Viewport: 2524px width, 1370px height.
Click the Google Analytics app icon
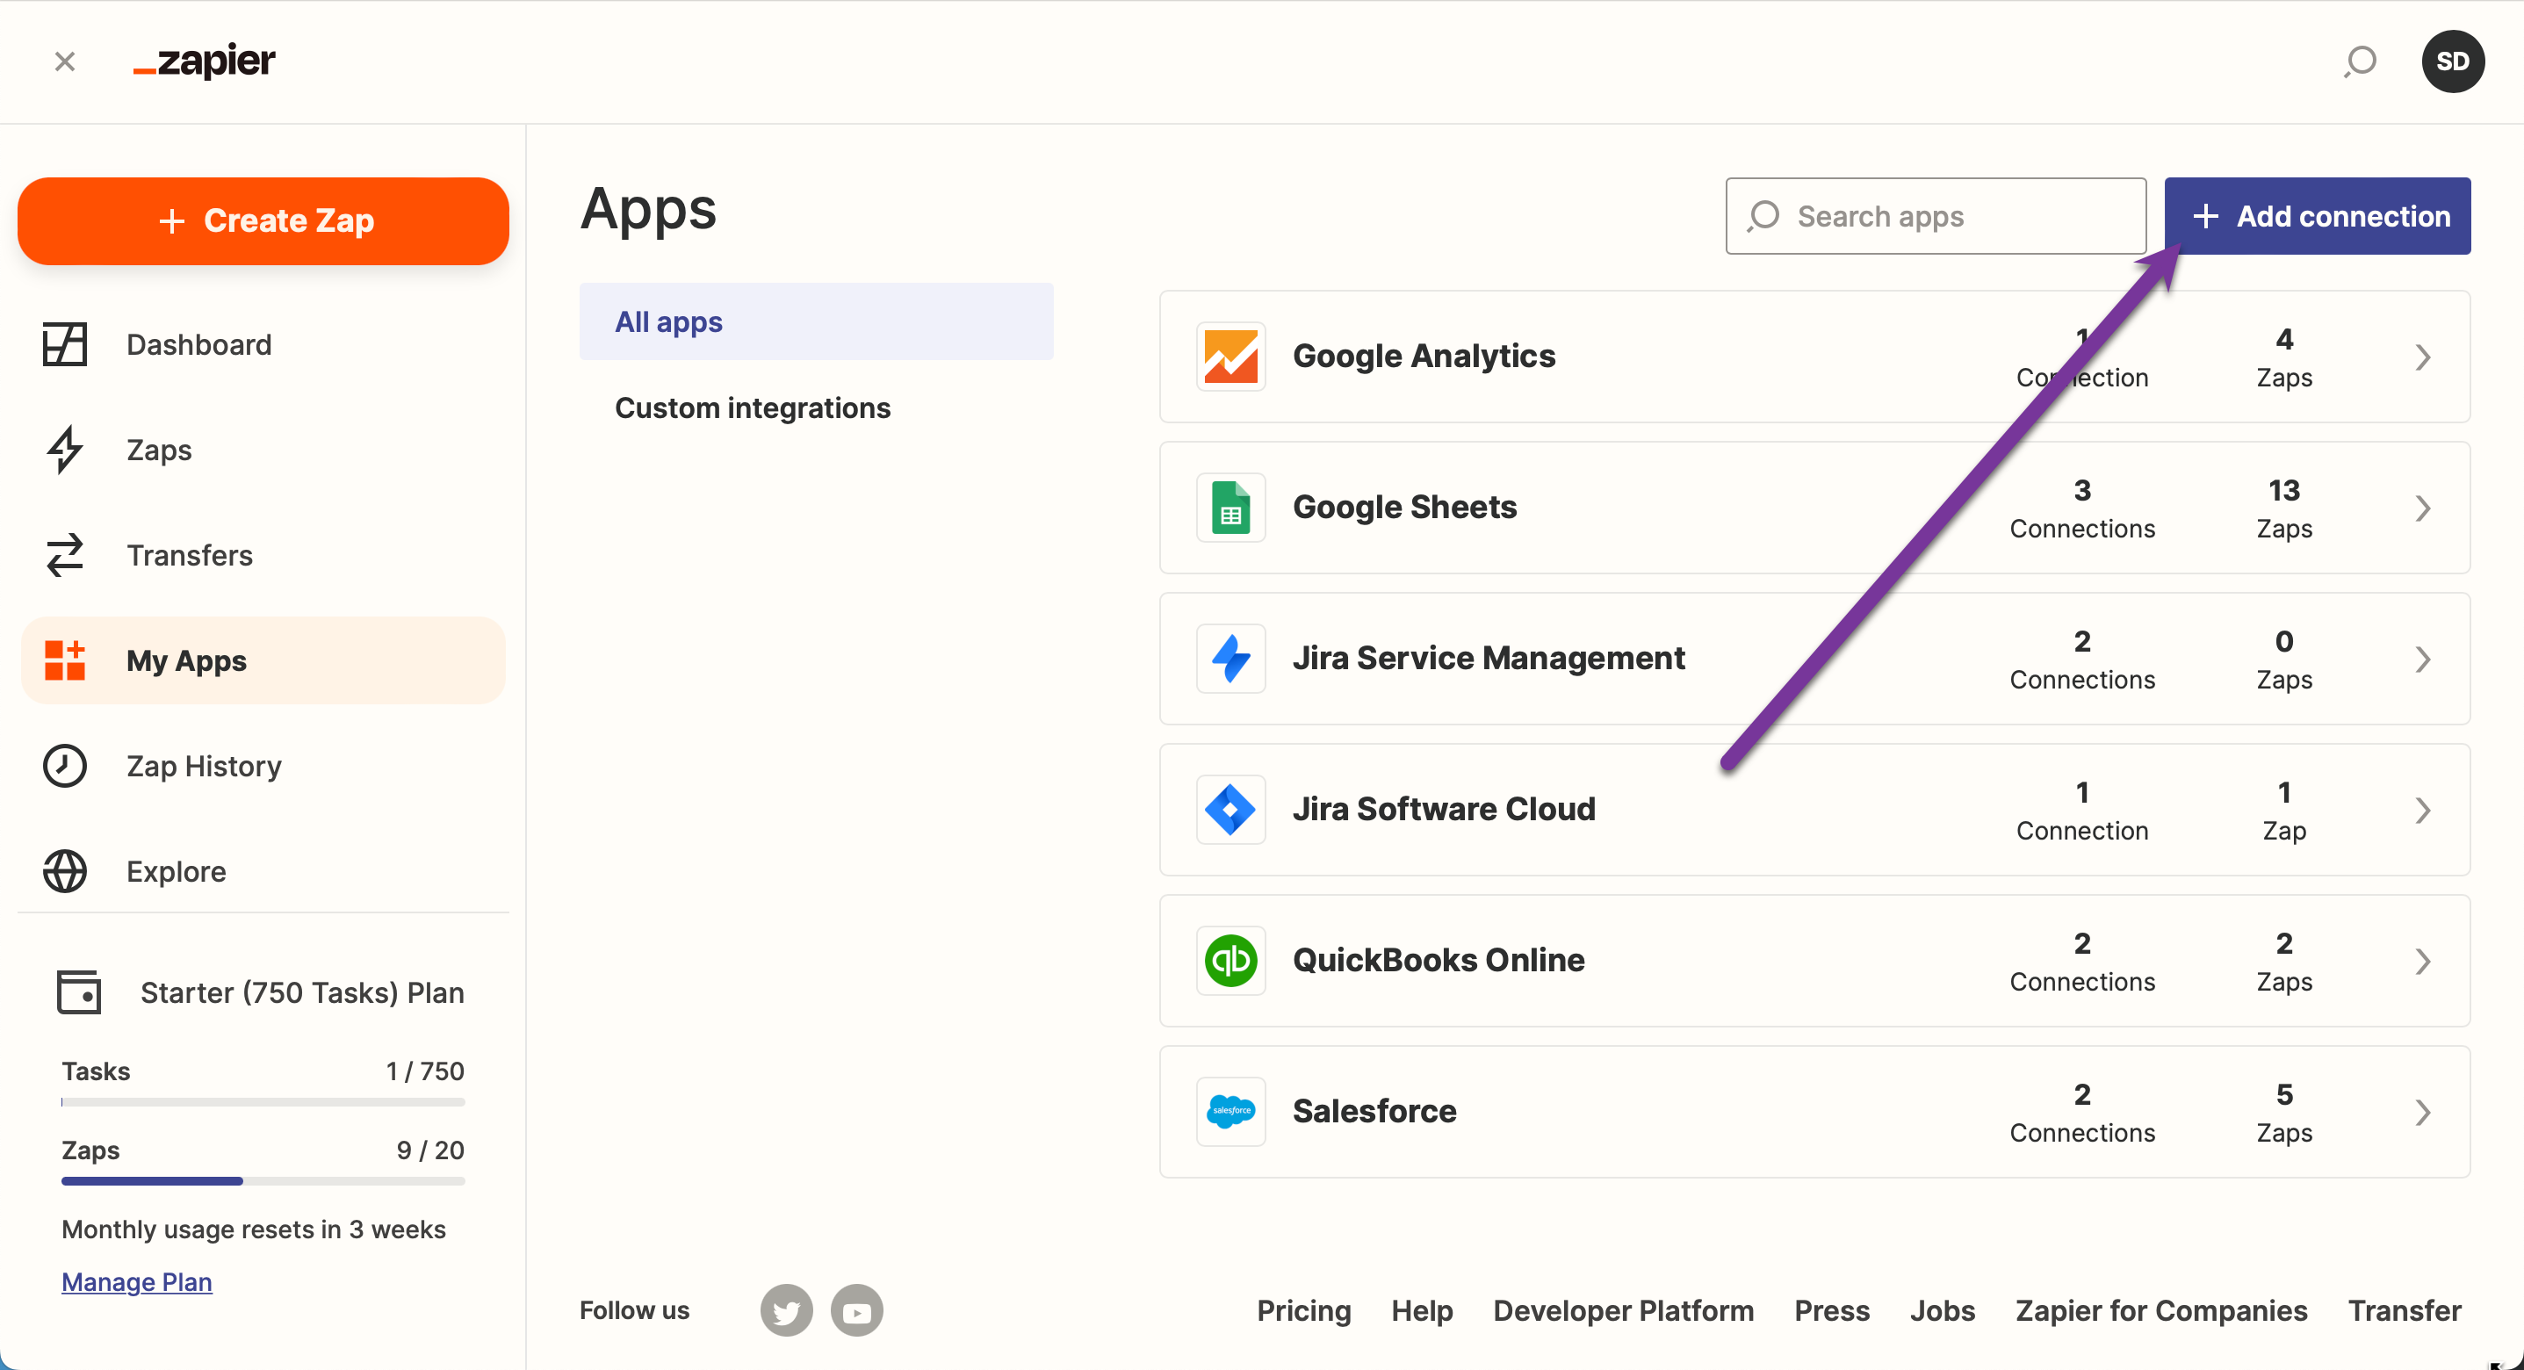point(1230,356)
